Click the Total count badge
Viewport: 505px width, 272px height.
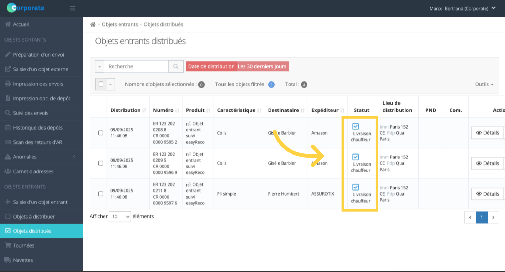click(304, 85)
